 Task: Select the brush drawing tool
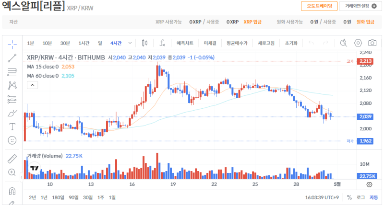12,113
